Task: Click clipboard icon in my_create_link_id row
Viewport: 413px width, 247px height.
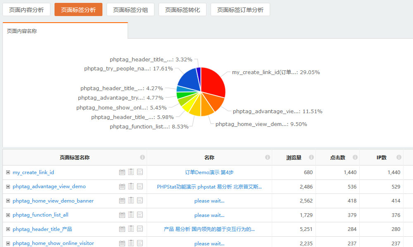Action: pyautogui.click(x=131, y=172)
